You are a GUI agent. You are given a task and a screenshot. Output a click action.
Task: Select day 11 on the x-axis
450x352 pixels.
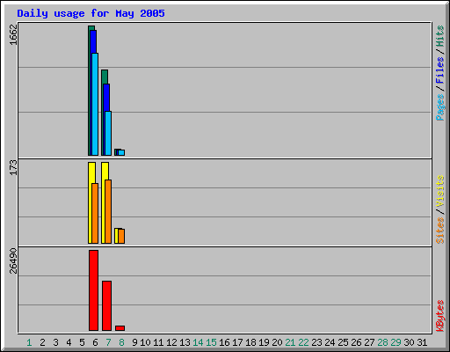click(x=158, y=342)
